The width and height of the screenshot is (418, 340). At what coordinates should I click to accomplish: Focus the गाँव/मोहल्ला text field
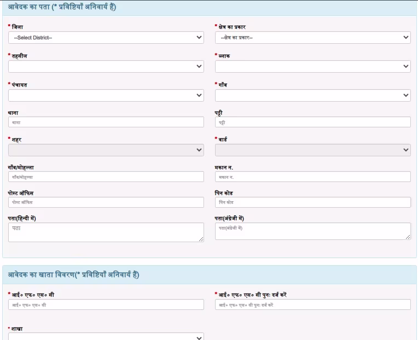(106, 177)
